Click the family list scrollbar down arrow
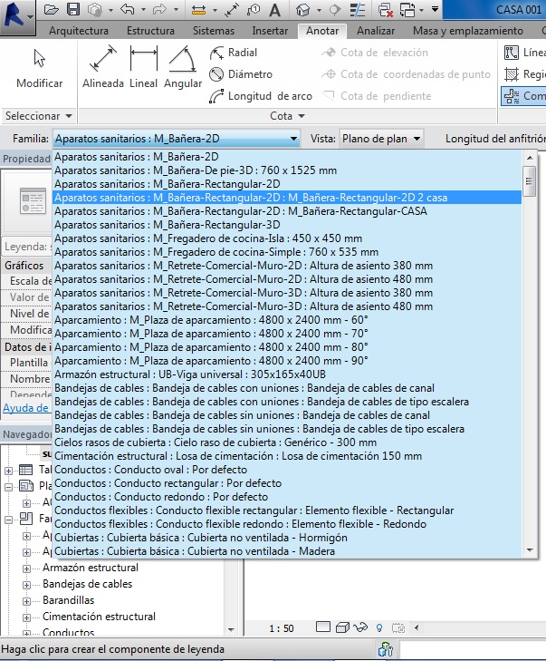Screen dimensions: 546x661 [530, 550]
